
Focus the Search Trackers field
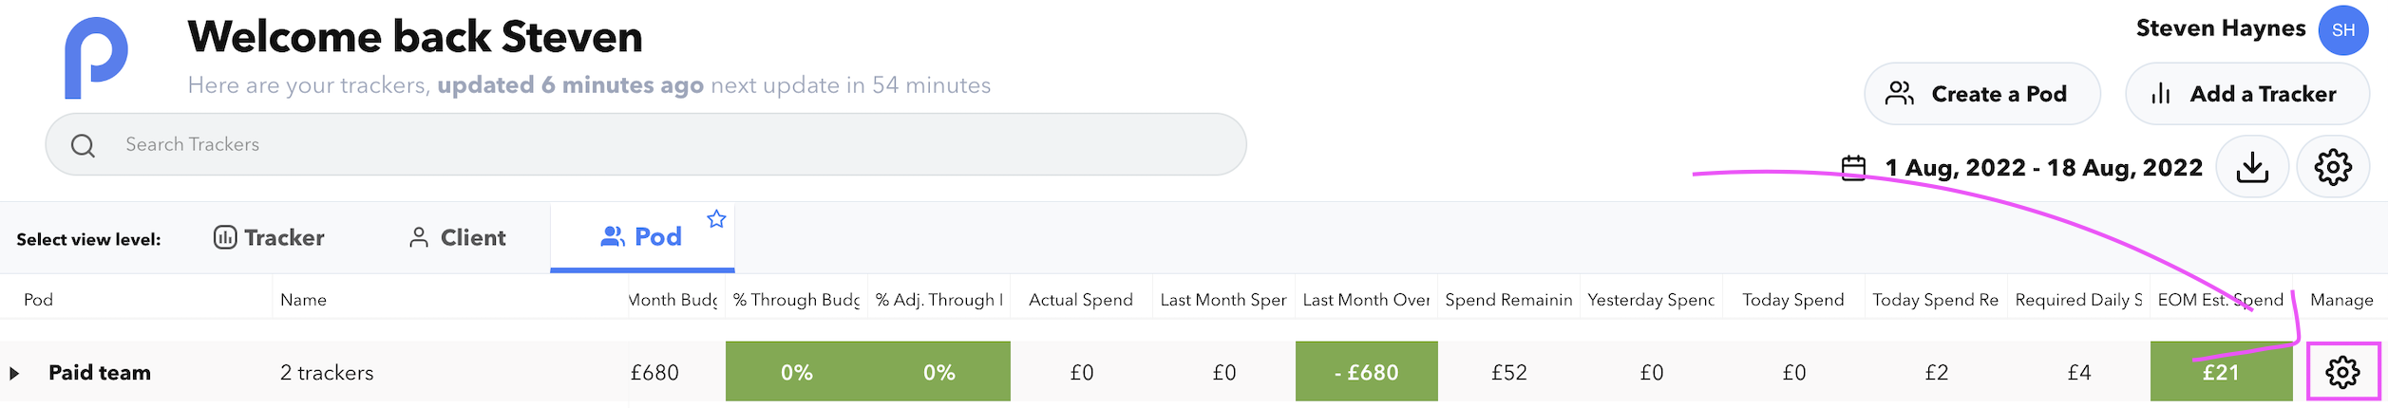646,144
